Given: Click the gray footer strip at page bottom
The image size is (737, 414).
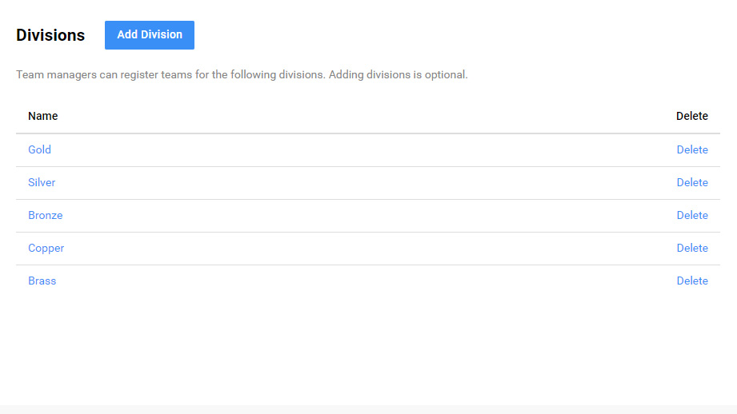Looking at the screenshot, I should 368,409.
